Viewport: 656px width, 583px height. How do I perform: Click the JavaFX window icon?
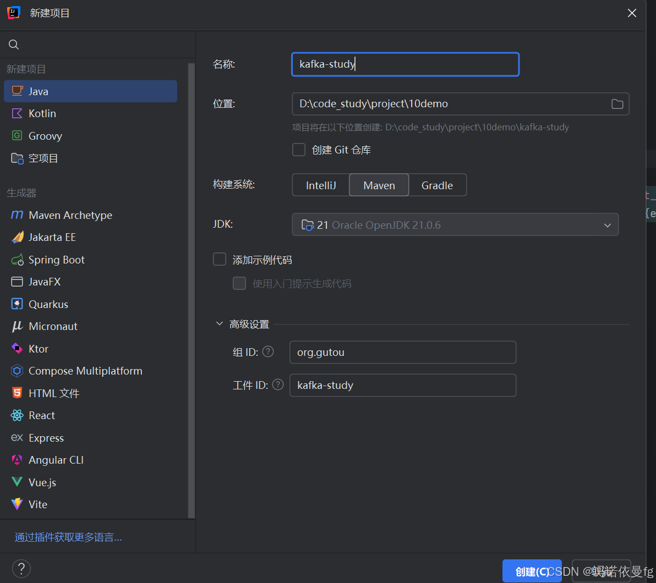click(x=17, y=282)
